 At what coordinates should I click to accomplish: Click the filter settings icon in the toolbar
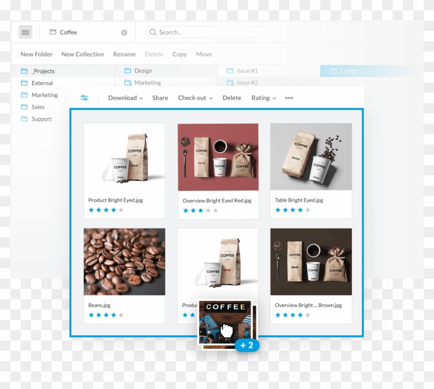coord(84,97)
